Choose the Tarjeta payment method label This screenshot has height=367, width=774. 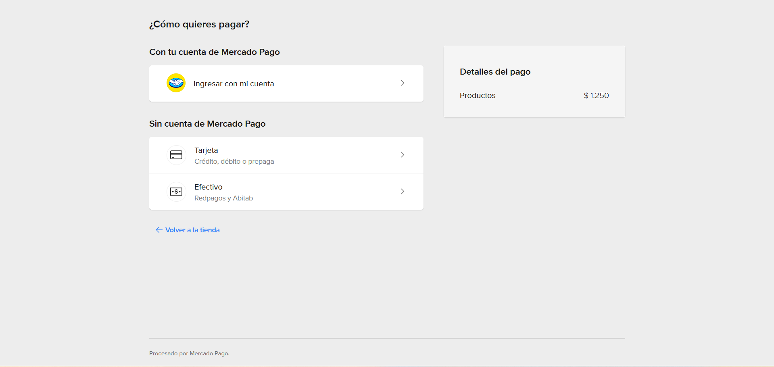(206, 150)
